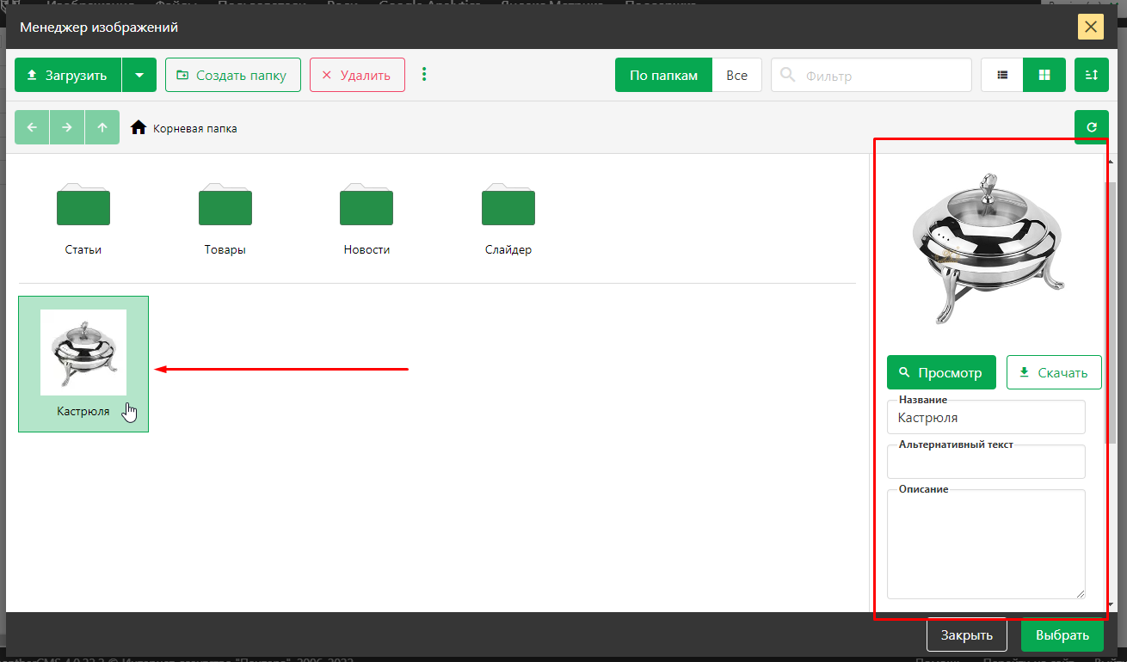Image resolution: width=1127 pixels, height=662 pixels.
Task: Click the back navigation arrow
Action: 32,127
